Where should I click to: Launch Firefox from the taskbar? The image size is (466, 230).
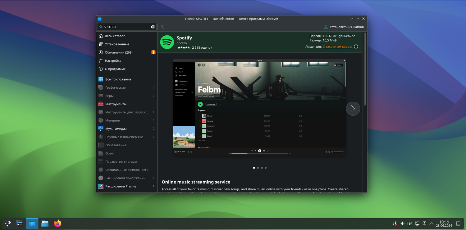pyautogui.click(x=57, y=223)
